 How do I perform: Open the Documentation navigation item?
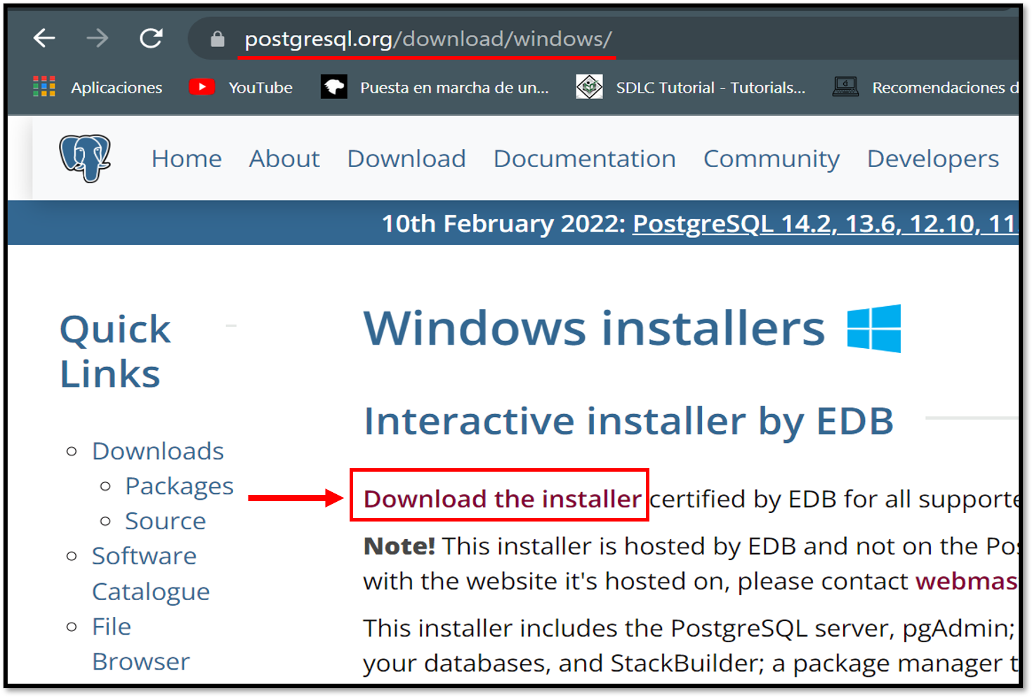pos(585,159)
